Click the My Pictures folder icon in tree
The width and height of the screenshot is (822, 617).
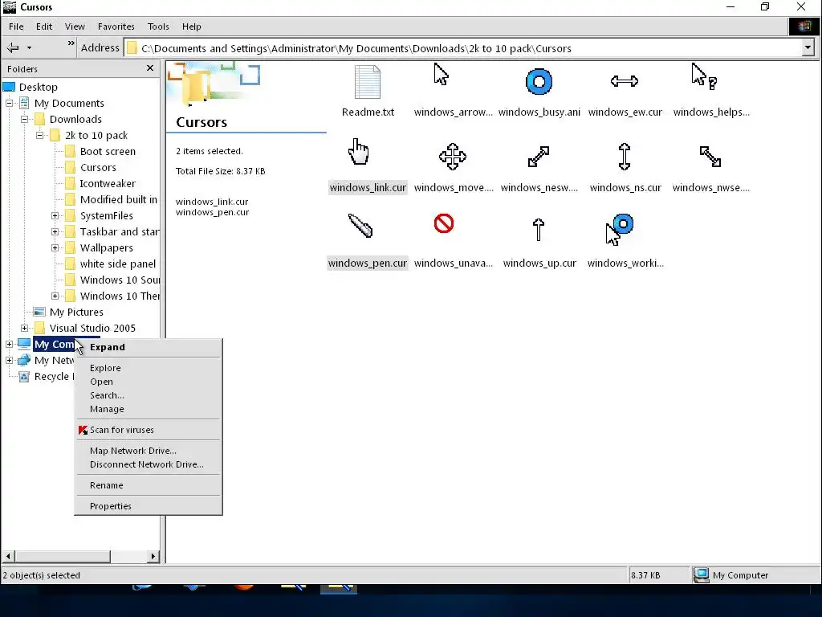(x=39, y=313)
